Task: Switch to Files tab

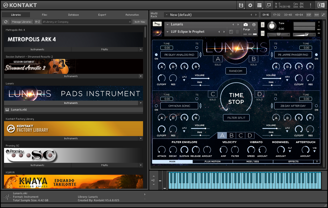Action: click(44, 15)
